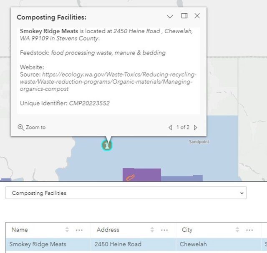
Task: Sort table by City column
Action: pos(237,230)
